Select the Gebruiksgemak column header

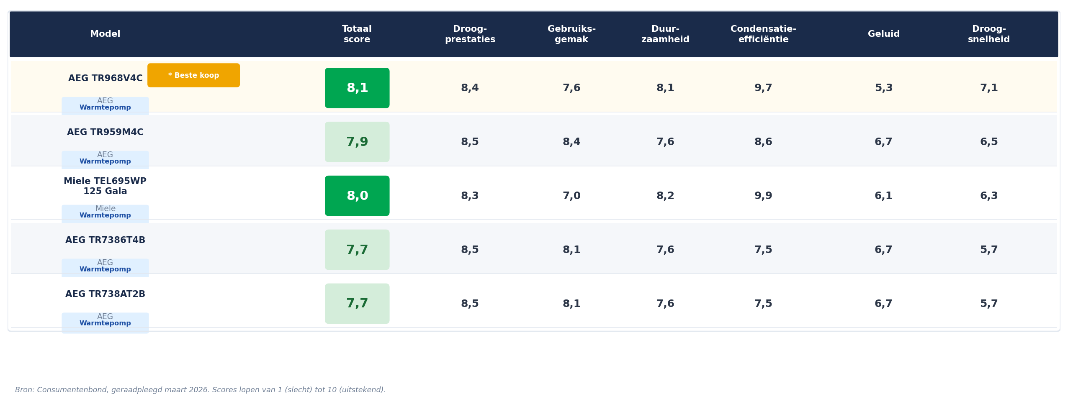[571, 34]
